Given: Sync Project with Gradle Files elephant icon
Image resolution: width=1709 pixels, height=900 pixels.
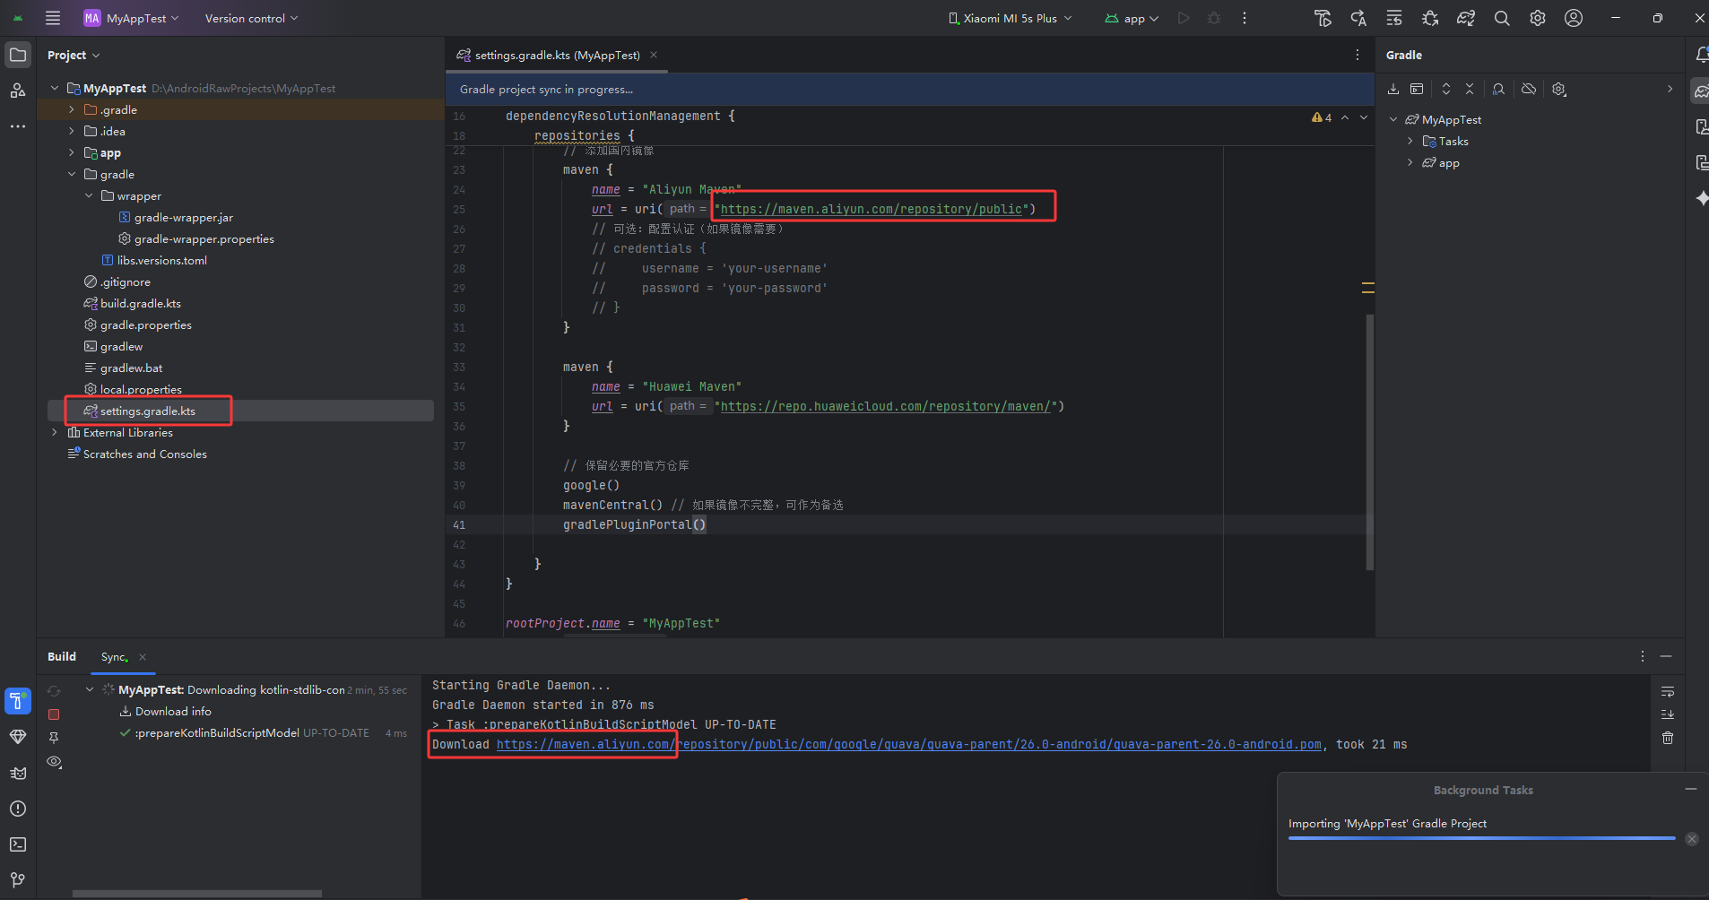Looking at the screenshot, I should [x=1466, y=18].
